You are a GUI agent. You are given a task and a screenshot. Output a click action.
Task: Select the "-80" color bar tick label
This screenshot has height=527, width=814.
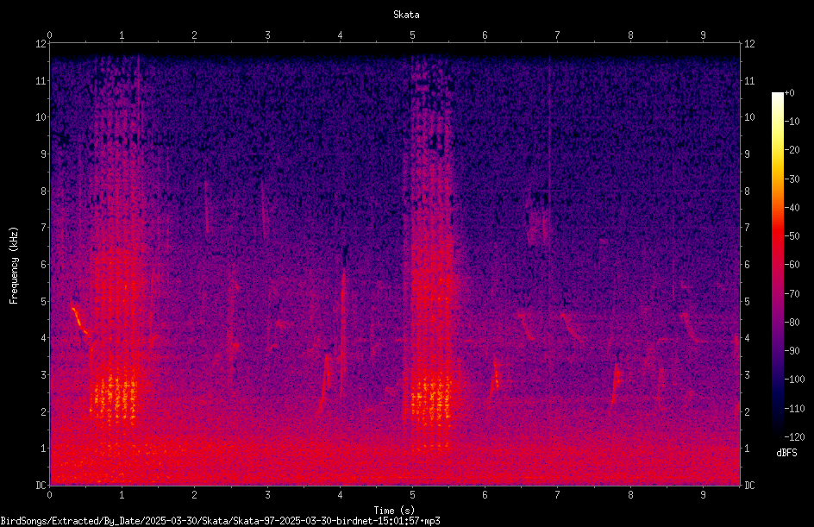tap(792, 323)
